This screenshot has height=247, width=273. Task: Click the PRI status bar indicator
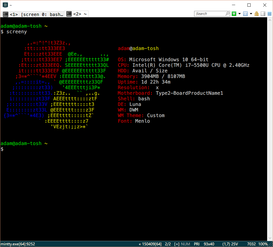tap(197, 244)
